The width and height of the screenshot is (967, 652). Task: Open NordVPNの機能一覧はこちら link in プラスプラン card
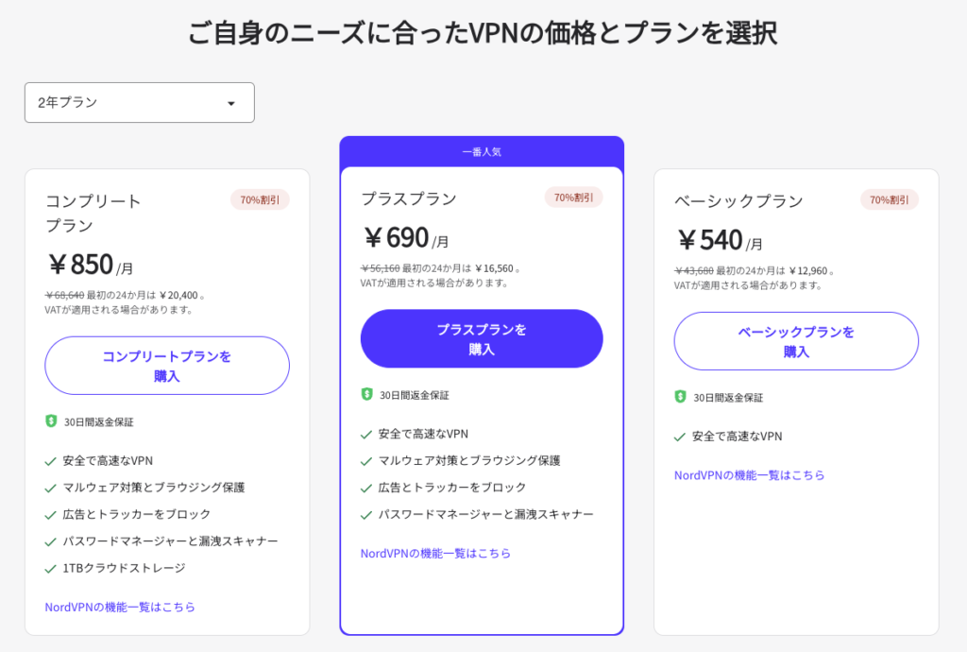click(x=435, y=553)
